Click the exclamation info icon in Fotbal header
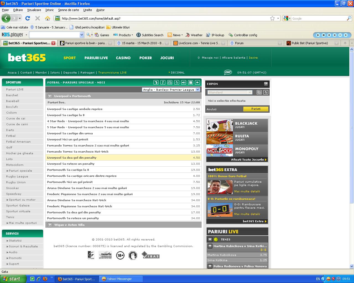354x283 pixels. click(163, 82)
